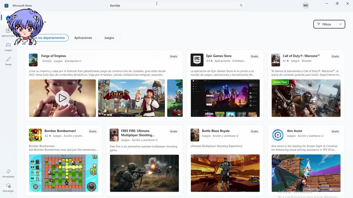Click the "Microsoft Store" title bar text
The width and height of the screenshot is (353, 198).
coord(22,5)
